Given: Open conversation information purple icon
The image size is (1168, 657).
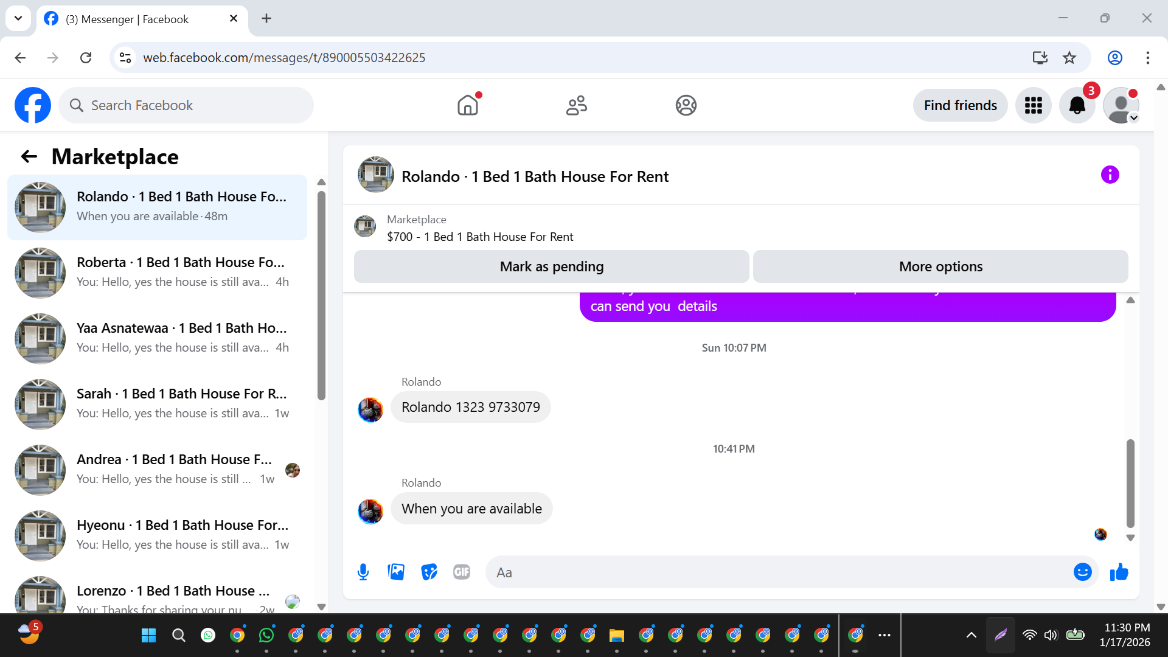Looking at the screenshot, I should [1110, 175].
